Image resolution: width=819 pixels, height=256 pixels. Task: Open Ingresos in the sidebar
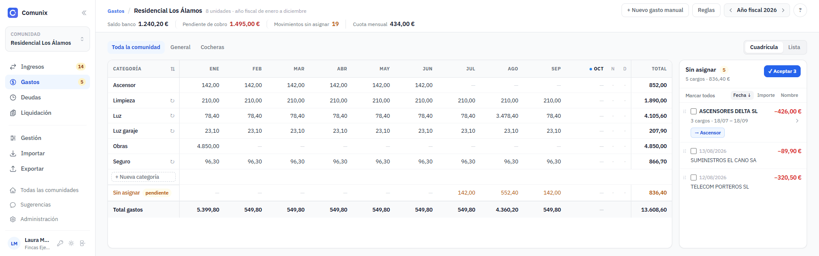coord(47,67)
